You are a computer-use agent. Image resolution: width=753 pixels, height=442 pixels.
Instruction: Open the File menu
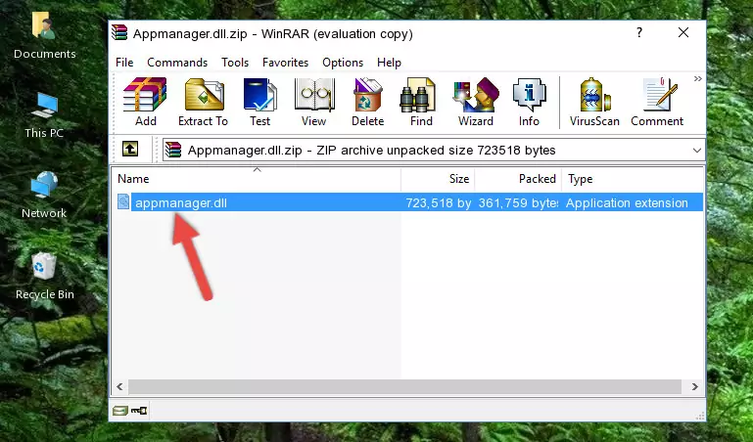[124, 63]
